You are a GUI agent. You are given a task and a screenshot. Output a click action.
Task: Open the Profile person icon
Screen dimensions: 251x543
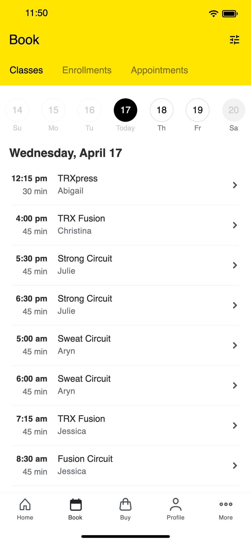point(175,505)
